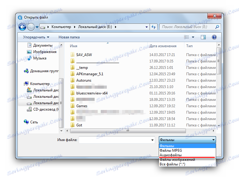Click the refresh icon beside address bar
The height and width of the screenshot is (177, 239).
(154, 27)
